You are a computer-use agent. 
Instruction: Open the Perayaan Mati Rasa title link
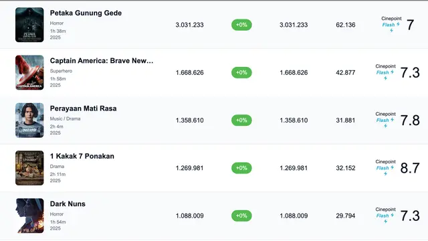(83, 108)
